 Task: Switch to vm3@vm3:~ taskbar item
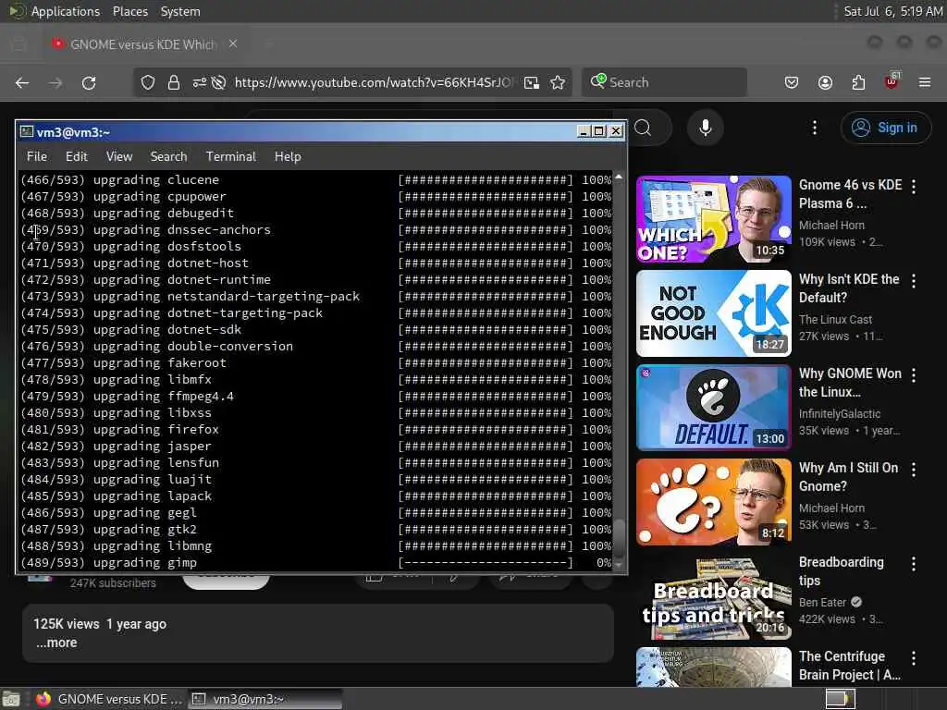[x=264, y=699]
